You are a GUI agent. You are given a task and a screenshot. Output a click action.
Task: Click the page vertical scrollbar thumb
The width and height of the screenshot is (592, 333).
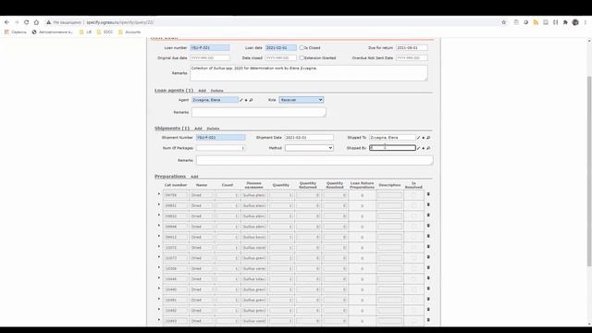589,172
